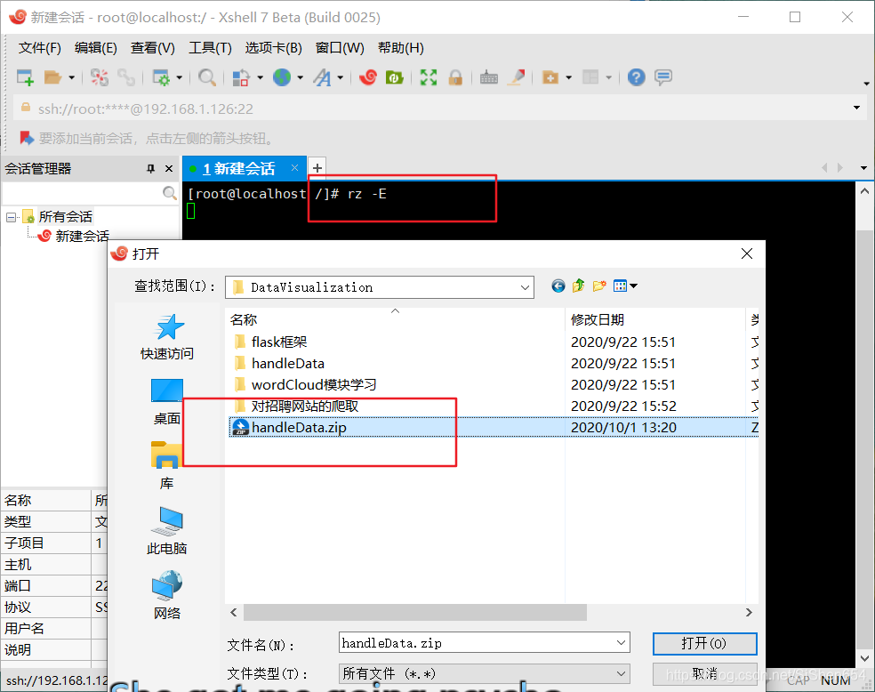The width and height of the screenshot is (875, 692).
Task: Open the 选项卡(B) menu
Action: click(274, 48)
